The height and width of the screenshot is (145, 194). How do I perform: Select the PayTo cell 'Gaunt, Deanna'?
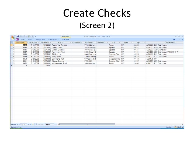tap(61, 50)
